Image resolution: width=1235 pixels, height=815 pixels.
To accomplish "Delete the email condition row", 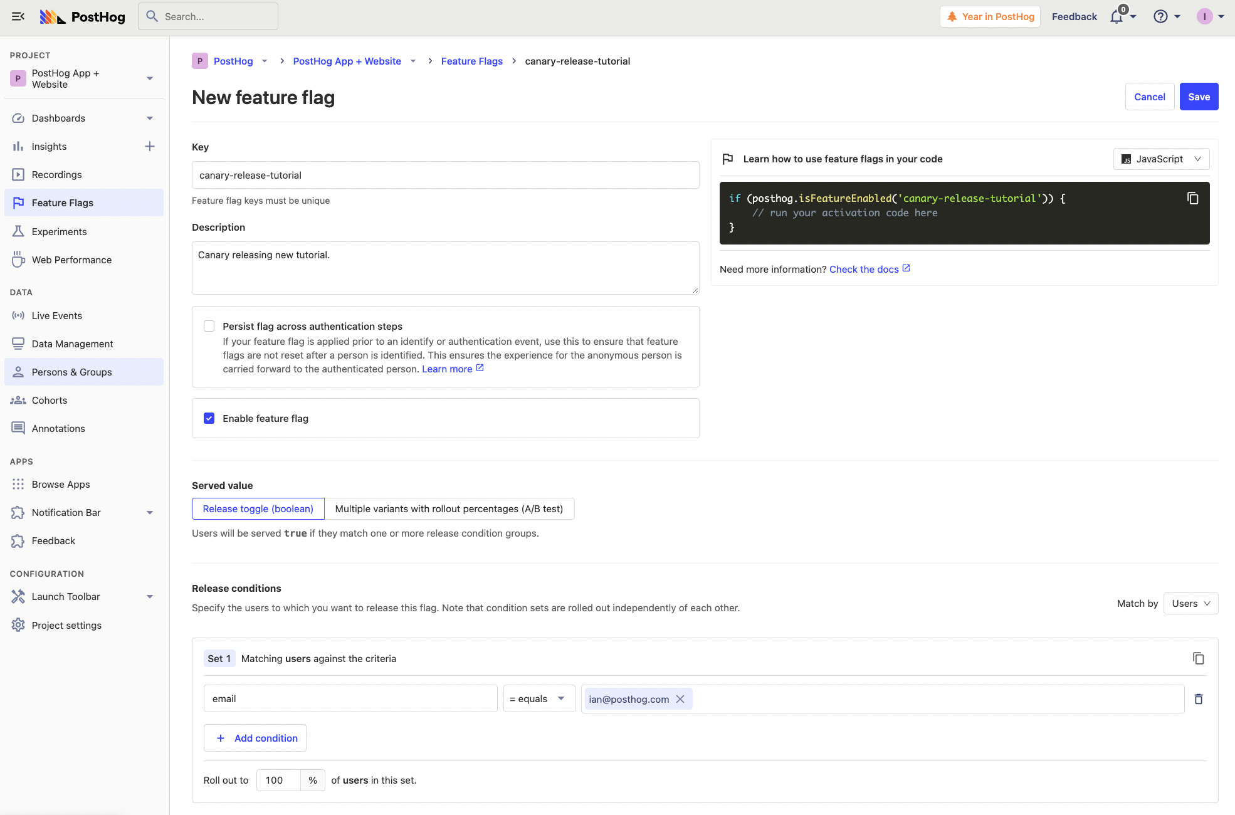I will coord(1198,699).
